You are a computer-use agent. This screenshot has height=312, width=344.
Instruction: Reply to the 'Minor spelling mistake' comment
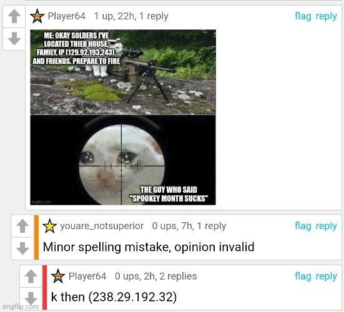[327, 227]
